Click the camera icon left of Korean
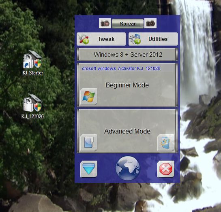Screen dimensions: 221x212 (x=105, y=23)
